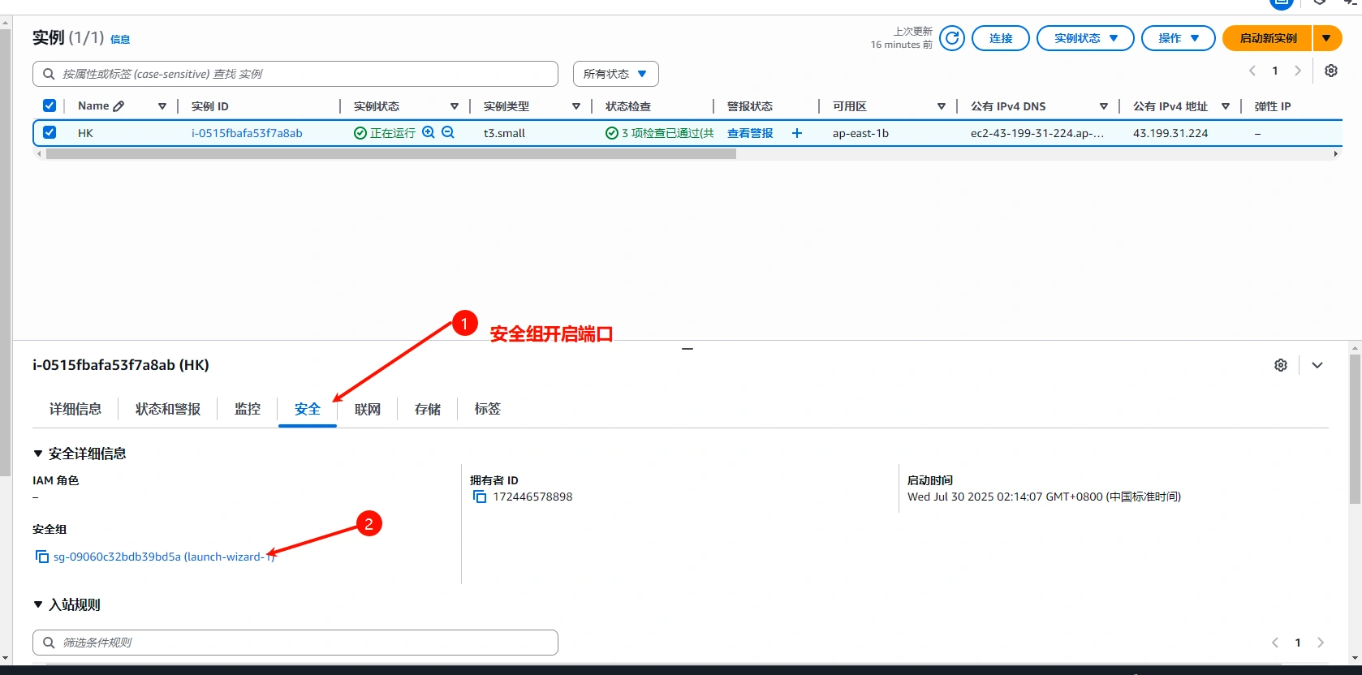The width and height of the screenshot is (1362, 675).
Task: Open the 操作 actions dropdown
Action: (x=1178, y=38)
